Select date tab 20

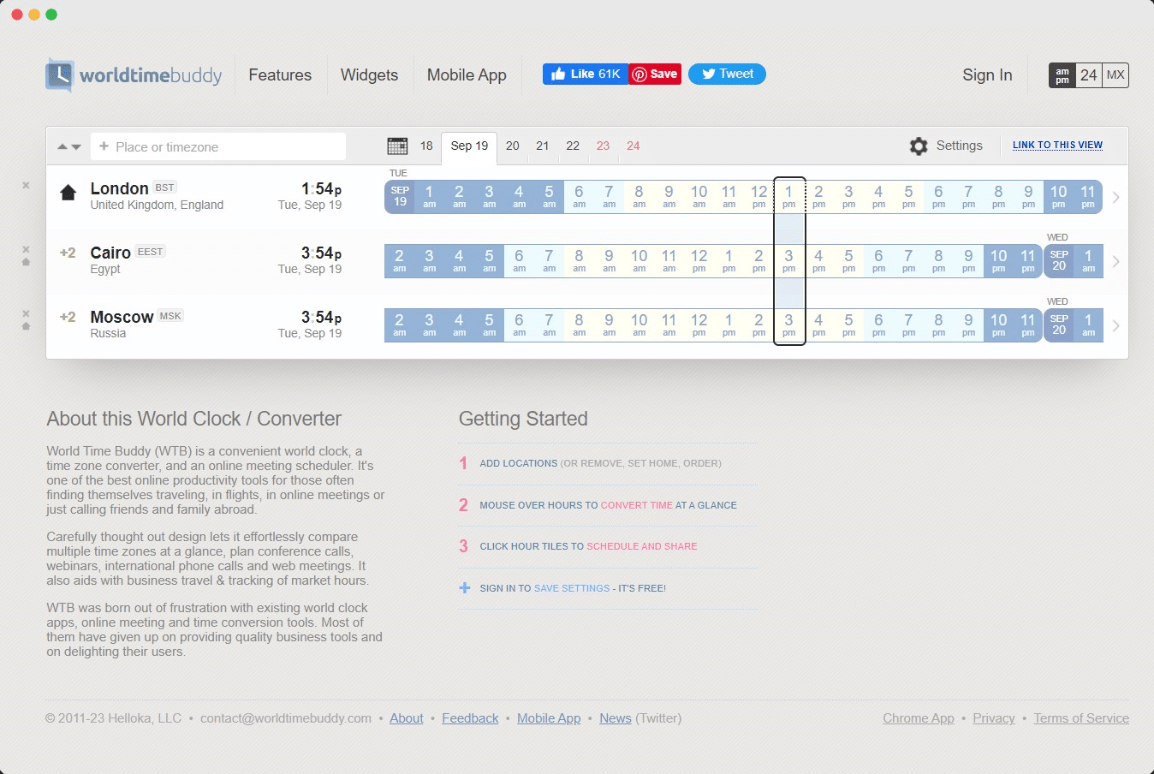513,146
